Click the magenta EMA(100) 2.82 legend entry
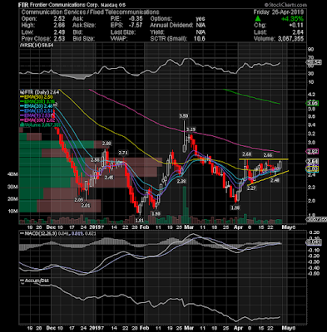 (x=38, y=120)
